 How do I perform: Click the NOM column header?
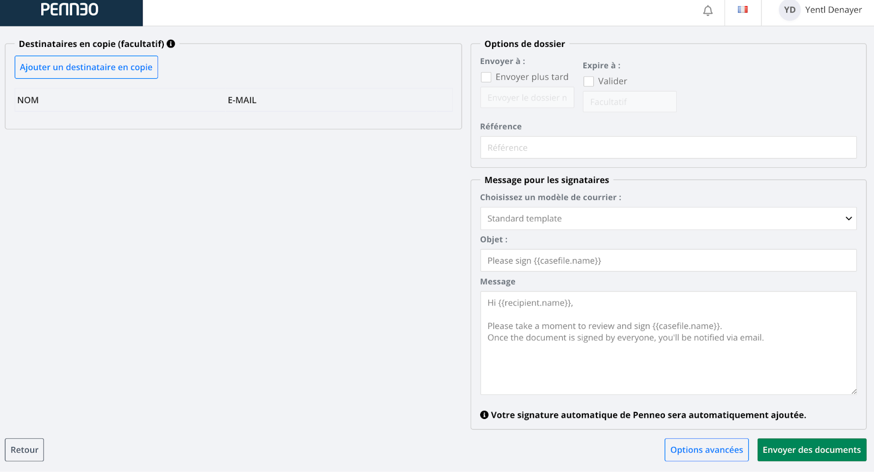pos(28,100)
